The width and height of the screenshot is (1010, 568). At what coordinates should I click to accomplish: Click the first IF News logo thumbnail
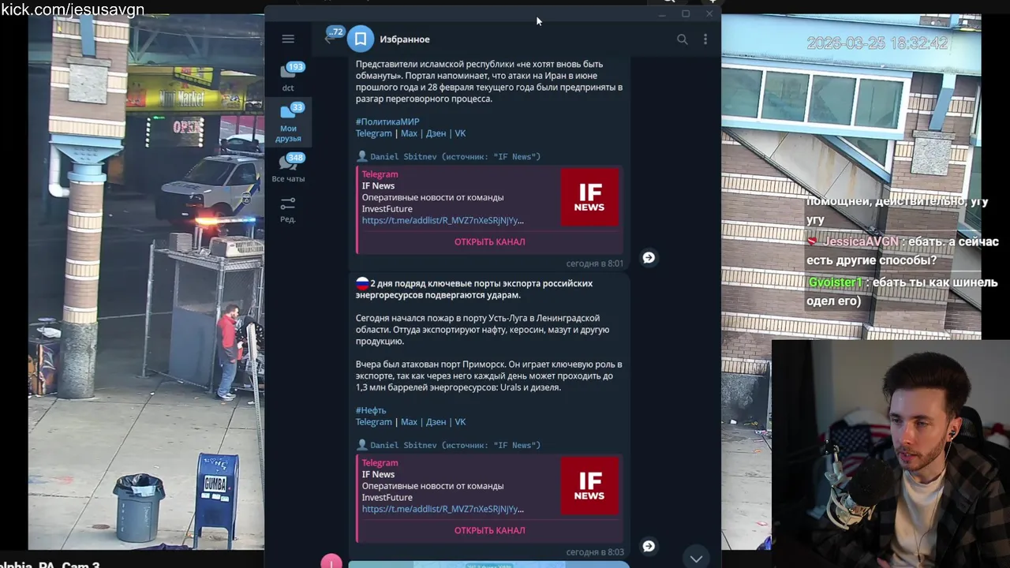pyautogui.click(x=589, y=198)
